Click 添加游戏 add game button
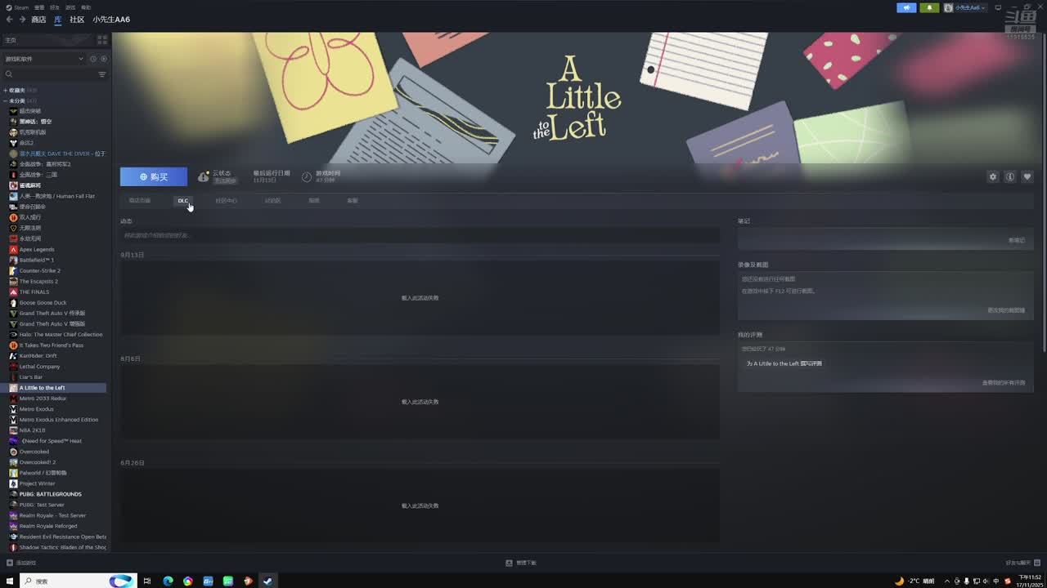Viewport: 1047px width, 588px height. tap(21, 563)
